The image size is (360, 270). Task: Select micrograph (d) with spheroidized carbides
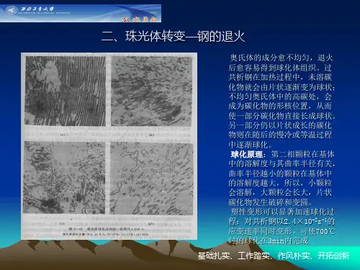151,179
